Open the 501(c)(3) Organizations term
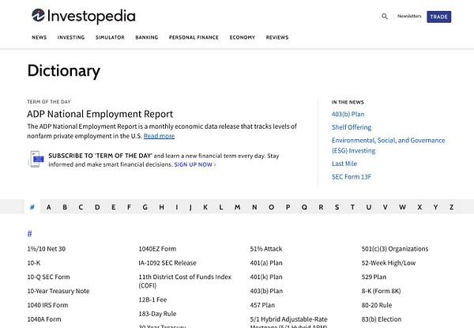This screenshot has height=328, width=474. coord(395,249)
